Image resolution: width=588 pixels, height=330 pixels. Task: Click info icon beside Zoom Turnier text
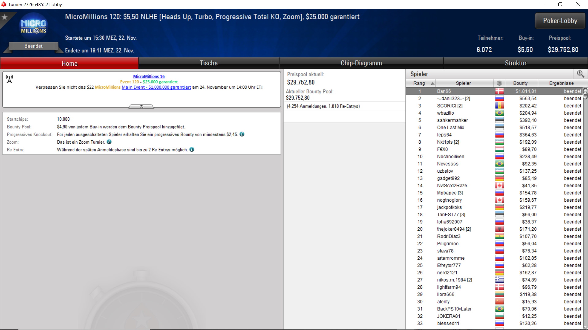109,142
